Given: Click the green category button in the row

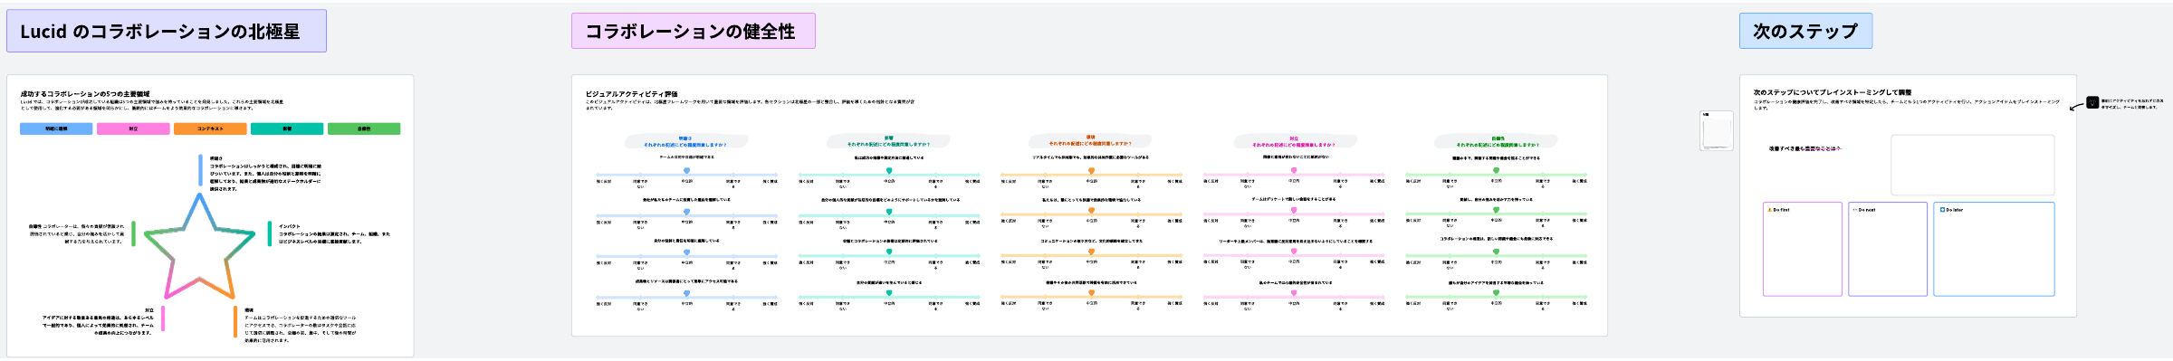Looking at the screenshot, I should [364, 128].
